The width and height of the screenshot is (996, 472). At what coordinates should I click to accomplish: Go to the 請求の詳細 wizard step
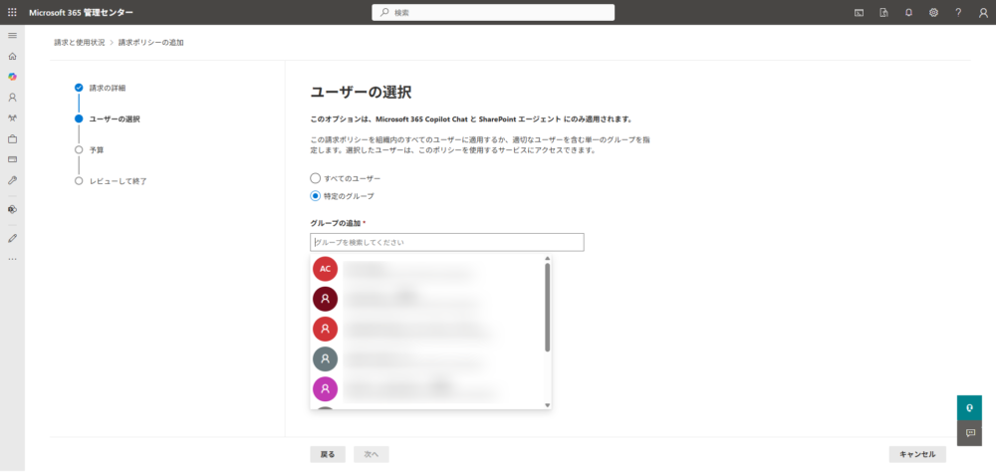107,88
